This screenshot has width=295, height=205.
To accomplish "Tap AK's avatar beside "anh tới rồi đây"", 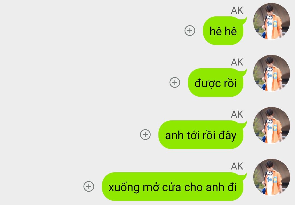I will pos(272,126).
